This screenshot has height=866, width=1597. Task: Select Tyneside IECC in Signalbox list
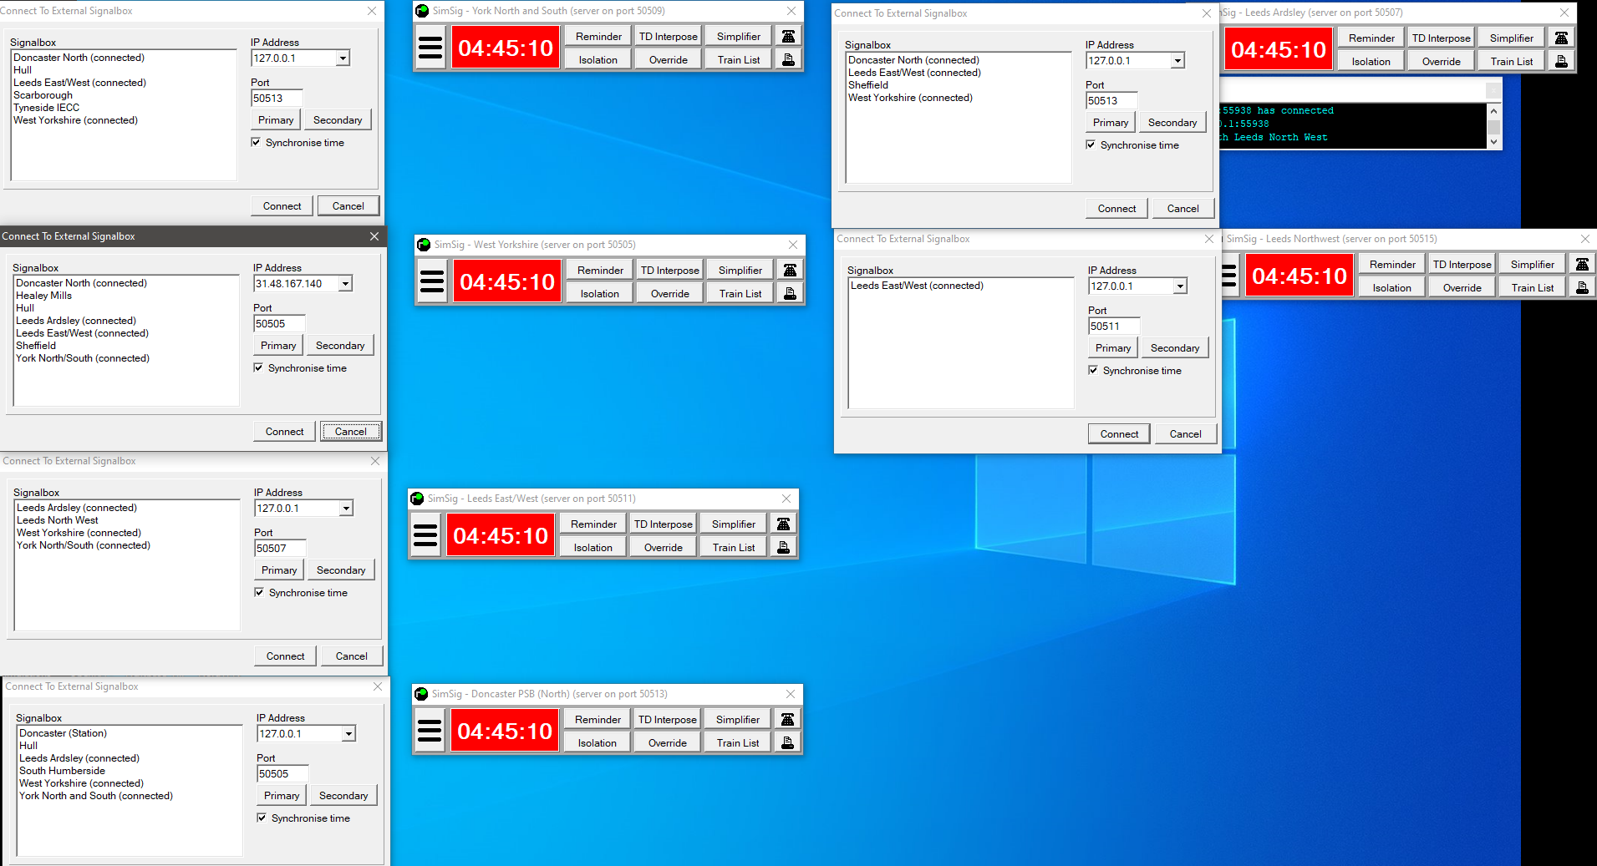(x=47, y=108)
